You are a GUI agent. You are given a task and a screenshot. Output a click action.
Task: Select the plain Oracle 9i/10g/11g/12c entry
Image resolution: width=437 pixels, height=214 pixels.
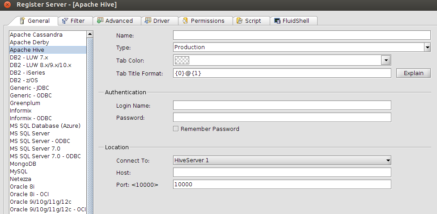tap(48, 202)
